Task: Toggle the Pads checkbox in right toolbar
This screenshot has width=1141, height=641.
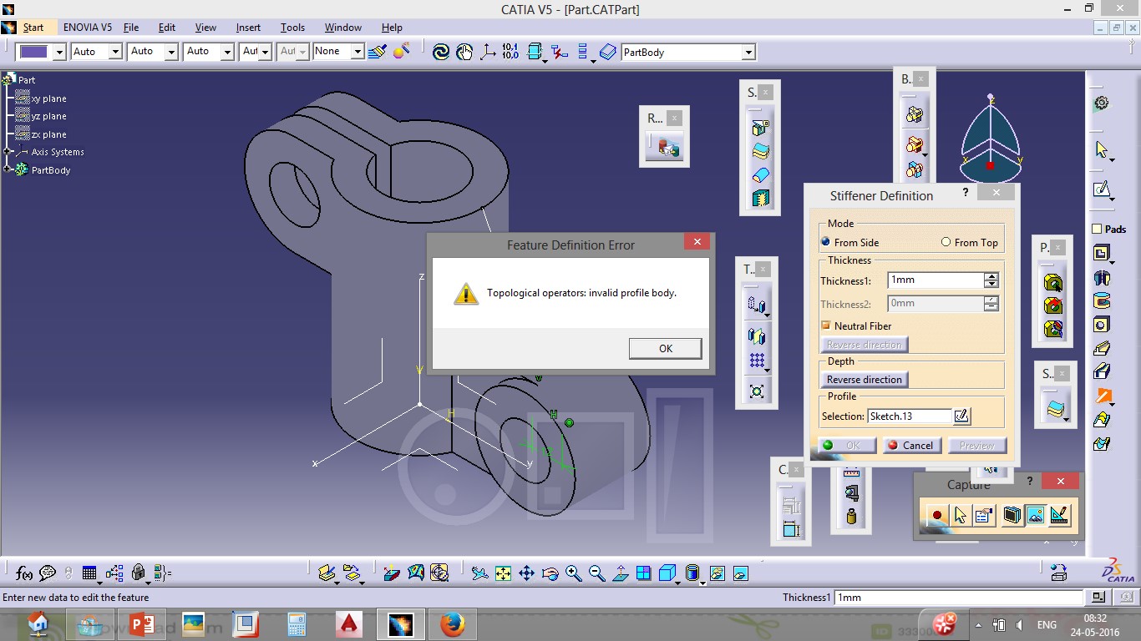Action: click(1097, 229)
